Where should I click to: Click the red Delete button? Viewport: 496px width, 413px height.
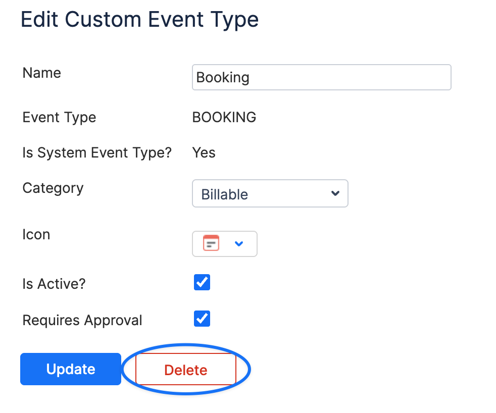[186, 370]
